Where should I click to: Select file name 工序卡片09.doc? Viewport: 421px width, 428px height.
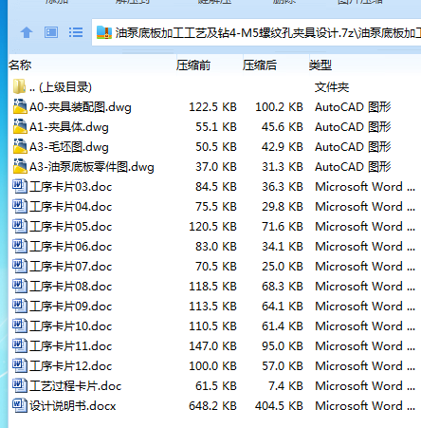pyautogui.click(x=71, y=307)
